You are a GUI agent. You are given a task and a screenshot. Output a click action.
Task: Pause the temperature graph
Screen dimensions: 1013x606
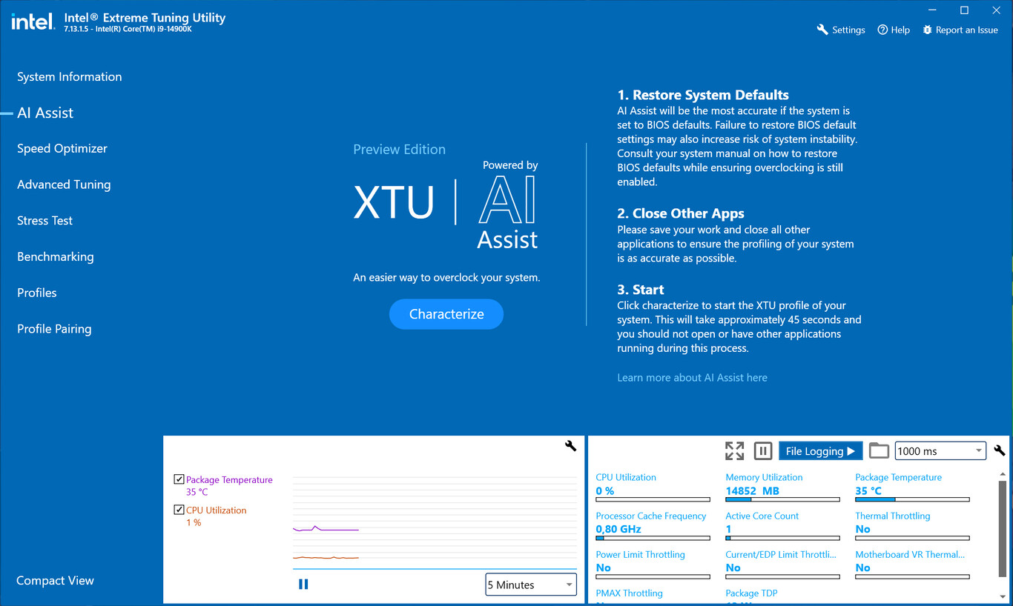point(303,584)
